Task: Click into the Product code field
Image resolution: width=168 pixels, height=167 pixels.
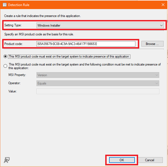Action: [86, 44]
